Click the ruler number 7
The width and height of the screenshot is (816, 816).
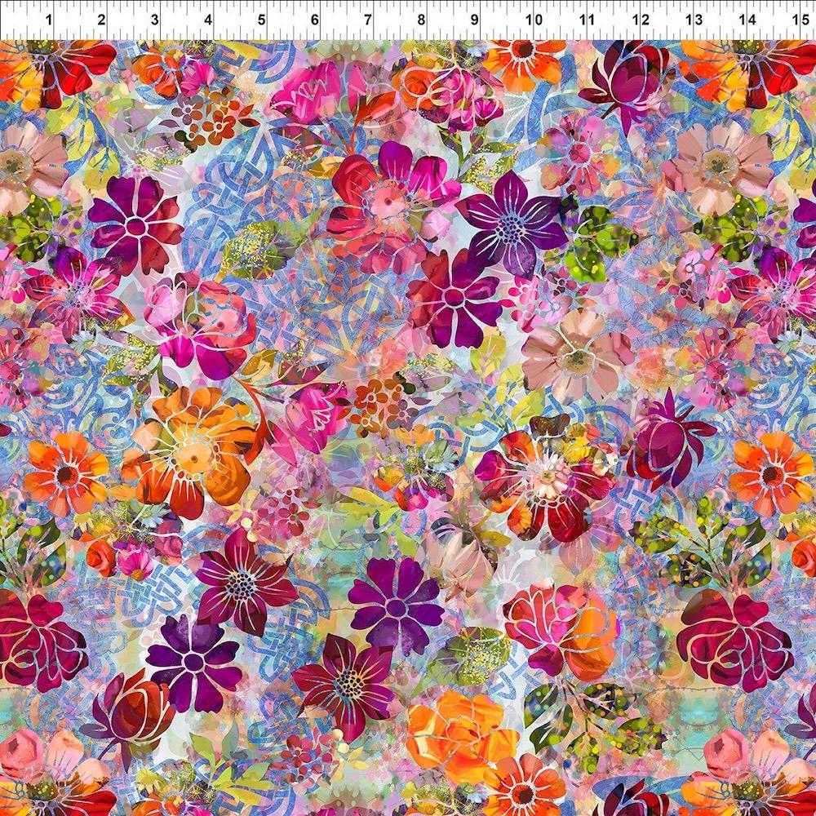368,20
